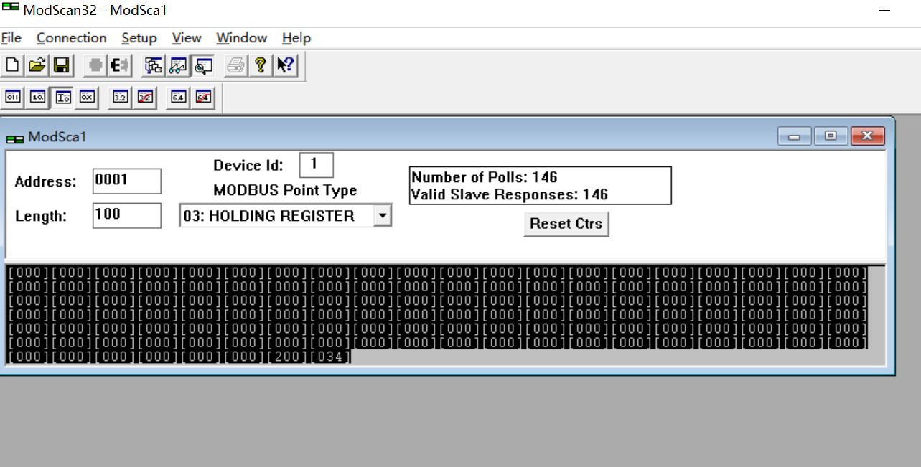Expand the MODBUS Point Type dropdown arrow

point(383,215)
